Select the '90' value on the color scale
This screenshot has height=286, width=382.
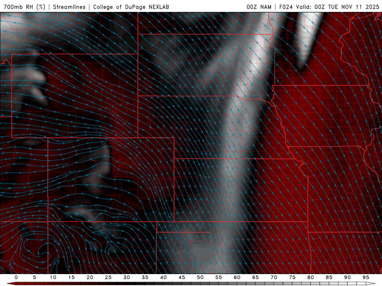click(348, 277)
